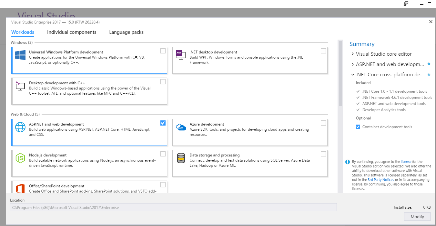The image size is (436, 226).
Task: Collapse .NET Core cross-platform summary section
Action: click(x=353, y=75)
